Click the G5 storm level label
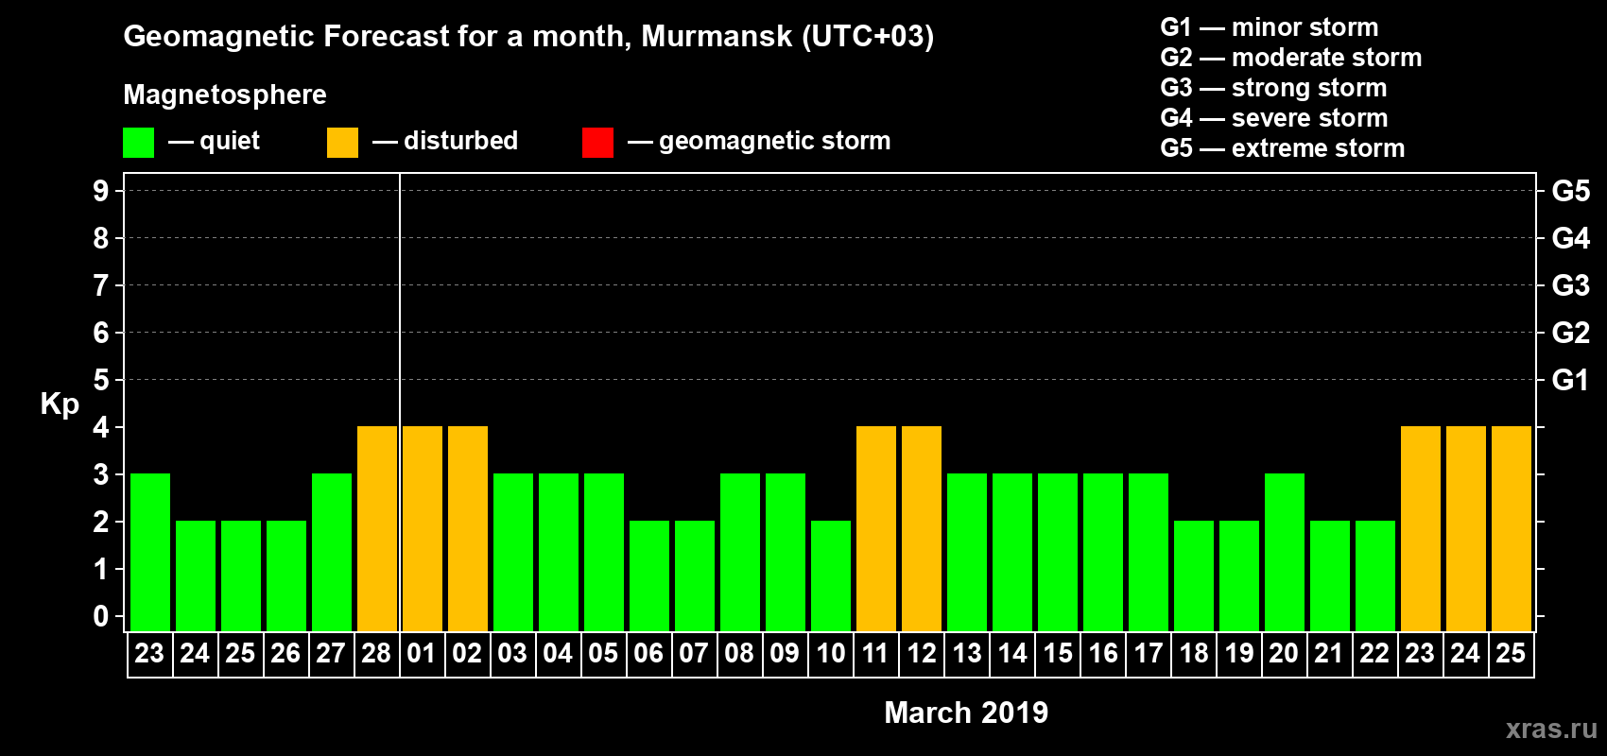The image size is (1607, 756). click(x=1570, y=191)
